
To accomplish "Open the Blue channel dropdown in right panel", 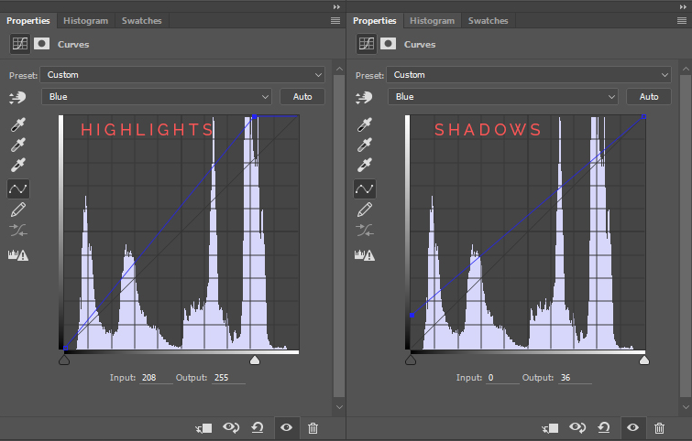I will click(503, 96).
